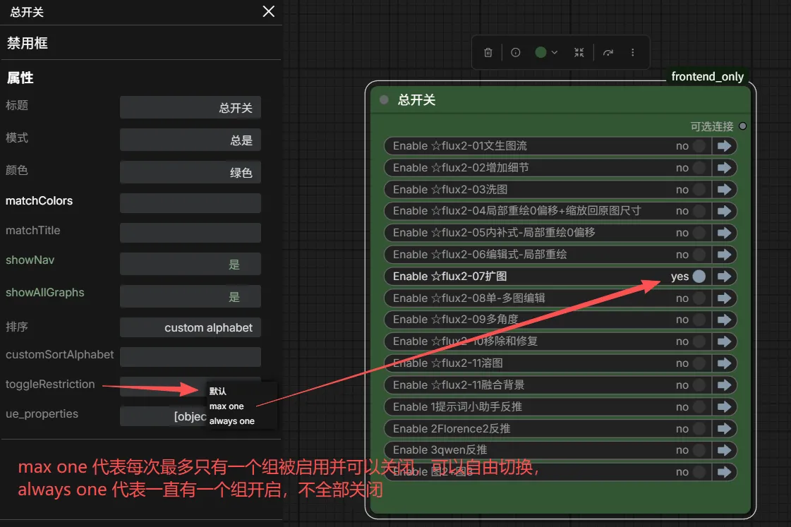Enable the 1提示词小助手反推 toggle
The height and width of the screenshot is (527, 791).
[x=699, y=406]
